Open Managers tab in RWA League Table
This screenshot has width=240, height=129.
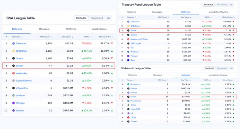(x=44, y=29)
